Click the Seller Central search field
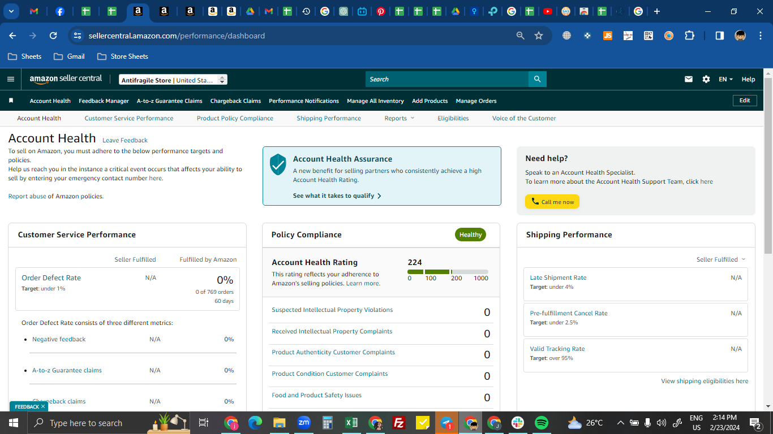 coord(447,79)
